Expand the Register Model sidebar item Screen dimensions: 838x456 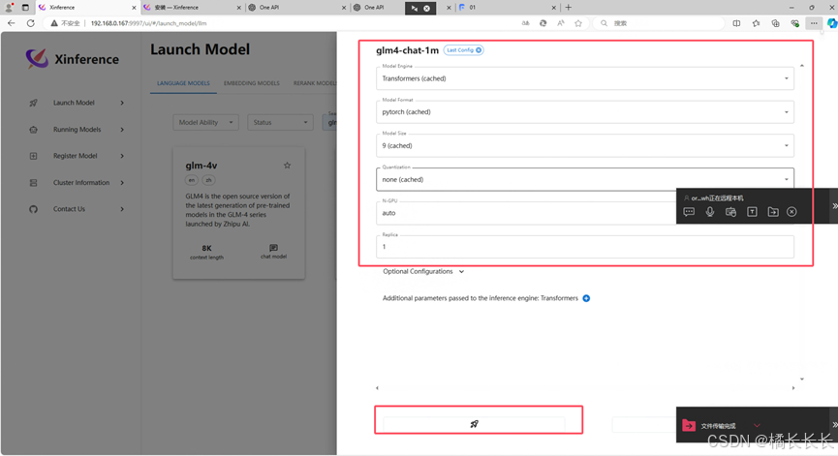[x=122, y=156]
